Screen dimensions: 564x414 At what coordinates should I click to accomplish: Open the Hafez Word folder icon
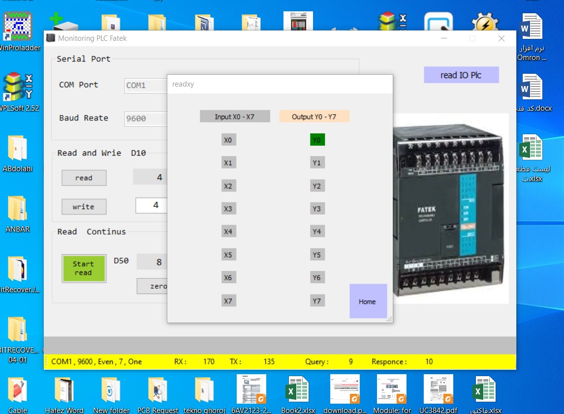coord(64,390)
